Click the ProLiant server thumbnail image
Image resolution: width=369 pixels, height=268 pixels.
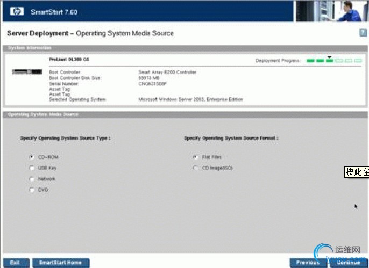click(x=27, y=72)
